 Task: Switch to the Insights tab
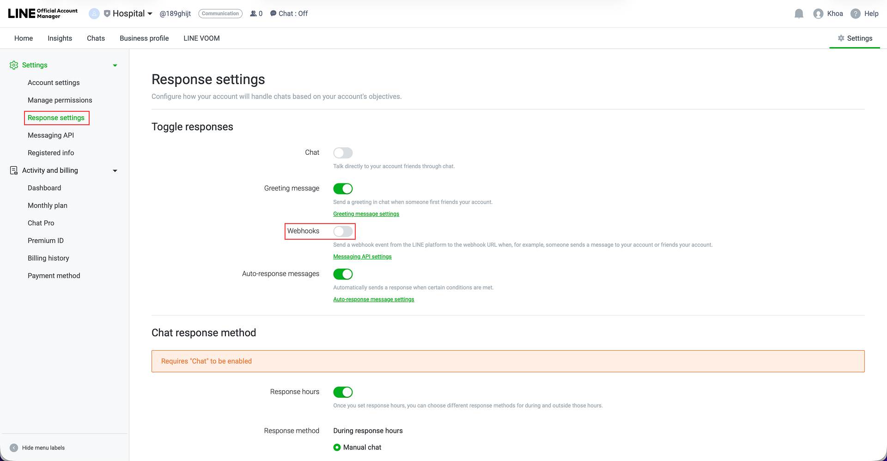pos(60,38)
